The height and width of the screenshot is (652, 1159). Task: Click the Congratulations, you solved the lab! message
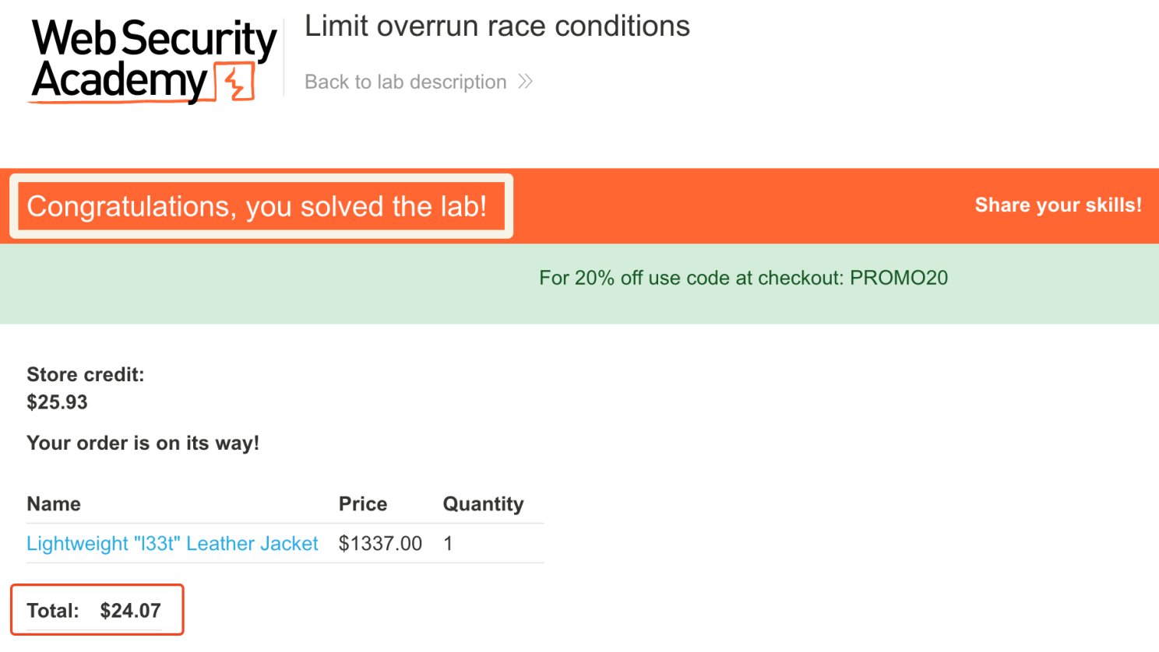[257, 206]
